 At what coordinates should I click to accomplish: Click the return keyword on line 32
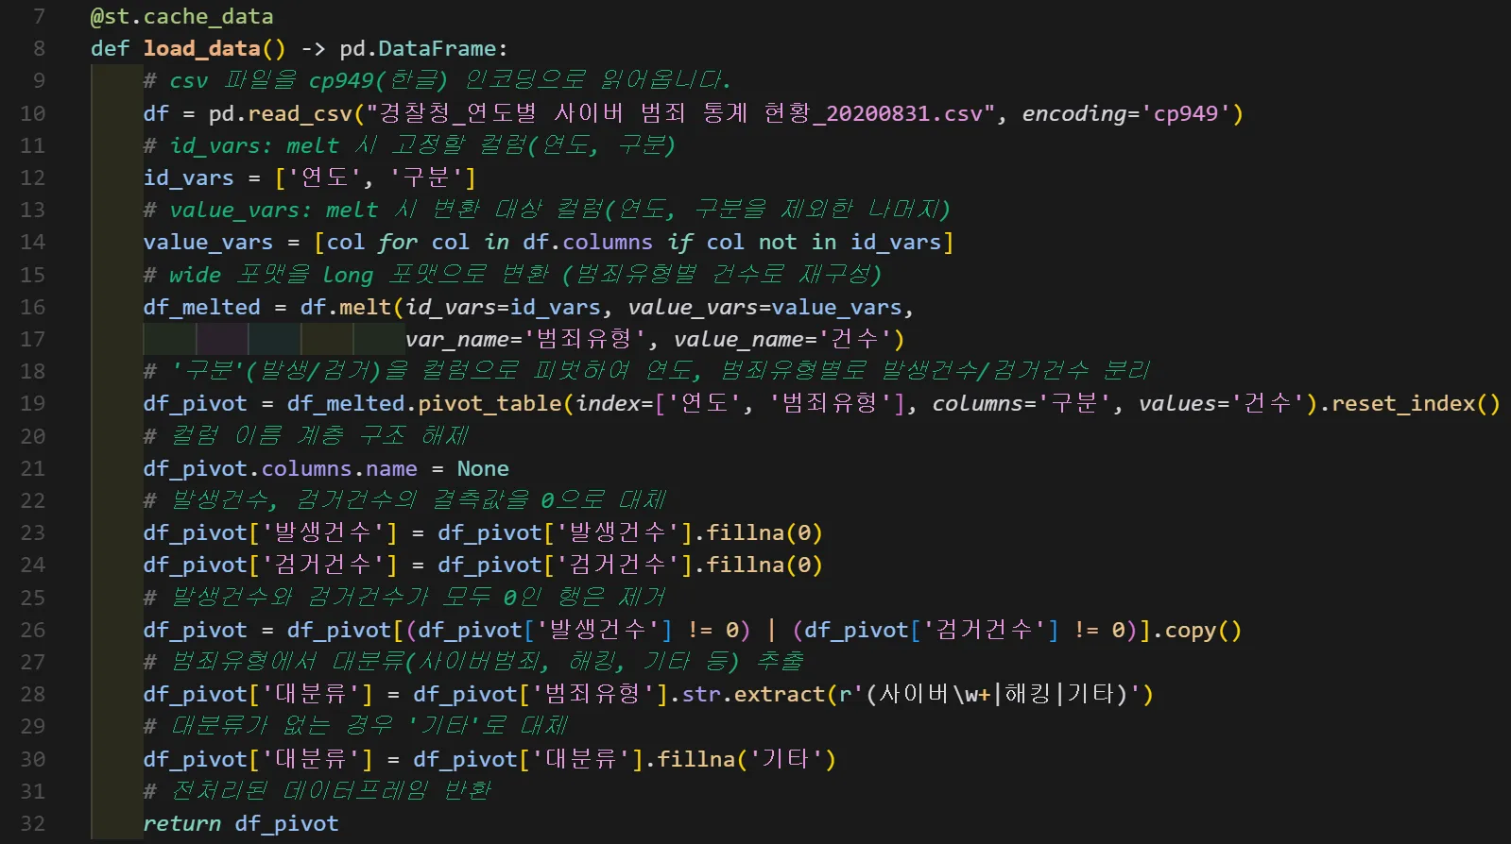click(182, 823)
